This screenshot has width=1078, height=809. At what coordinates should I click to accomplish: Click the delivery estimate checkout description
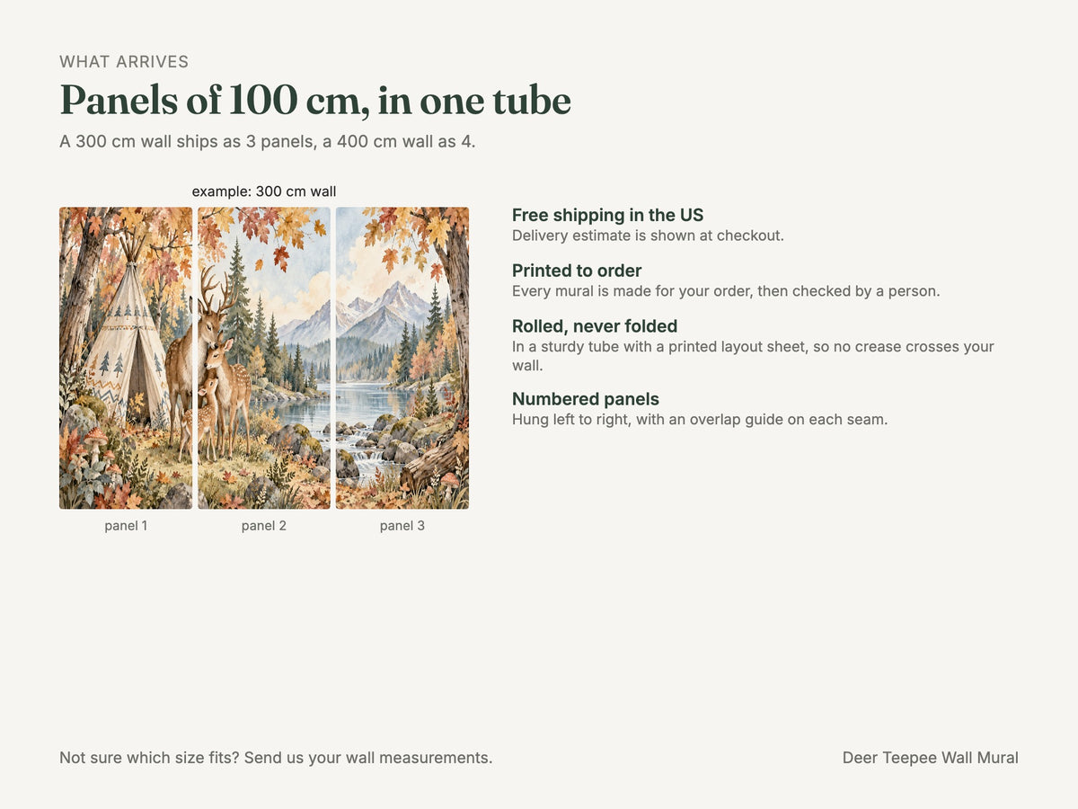click(x=648, y=236)
